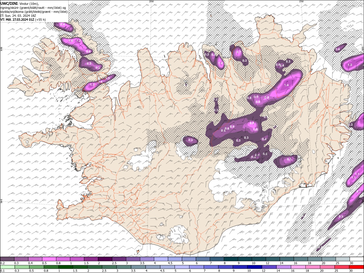Select the deep blue legend swatch between 10 and 12

(254, 267)
